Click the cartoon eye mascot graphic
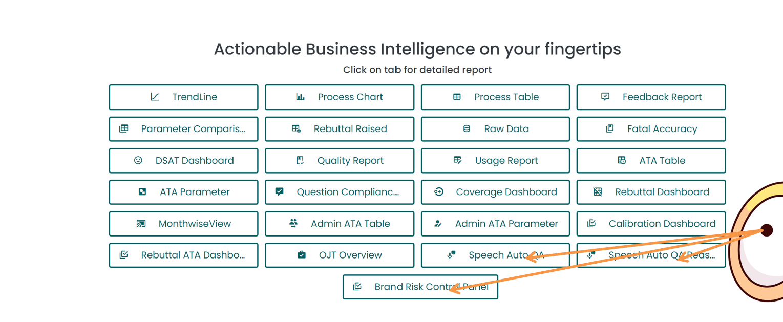The image size is (783, 322). click(x=757, y=241)
